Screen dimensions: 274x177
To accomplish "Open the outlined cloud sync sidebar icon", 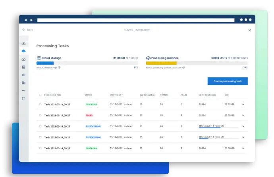I will click(x=23, y=59).
